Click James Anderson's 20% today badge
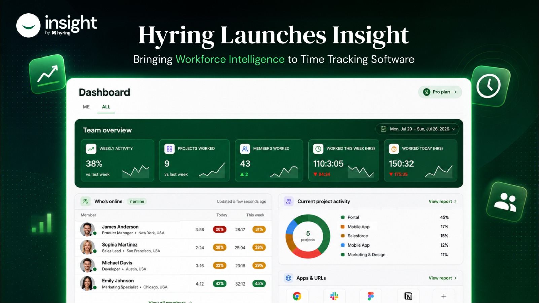 coord(220,229)
